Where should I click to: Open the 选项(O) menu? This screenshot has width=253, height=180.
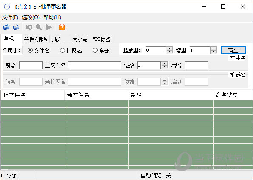(x=31, y=17)
